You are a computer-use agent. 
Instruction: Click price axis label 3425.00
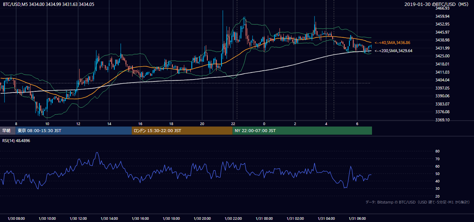click(442, 56)
